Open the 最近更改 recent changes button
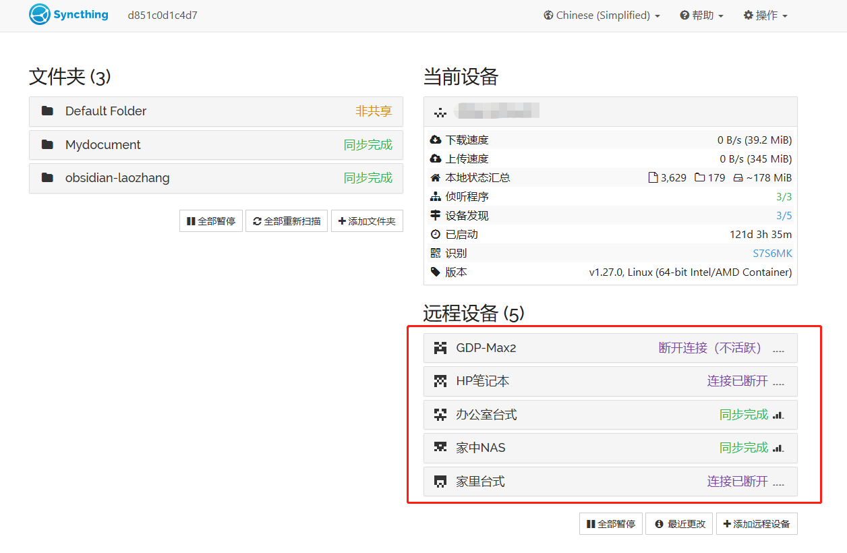The width and height of the screenshot is (847, 553). click(x=679, y=523)
